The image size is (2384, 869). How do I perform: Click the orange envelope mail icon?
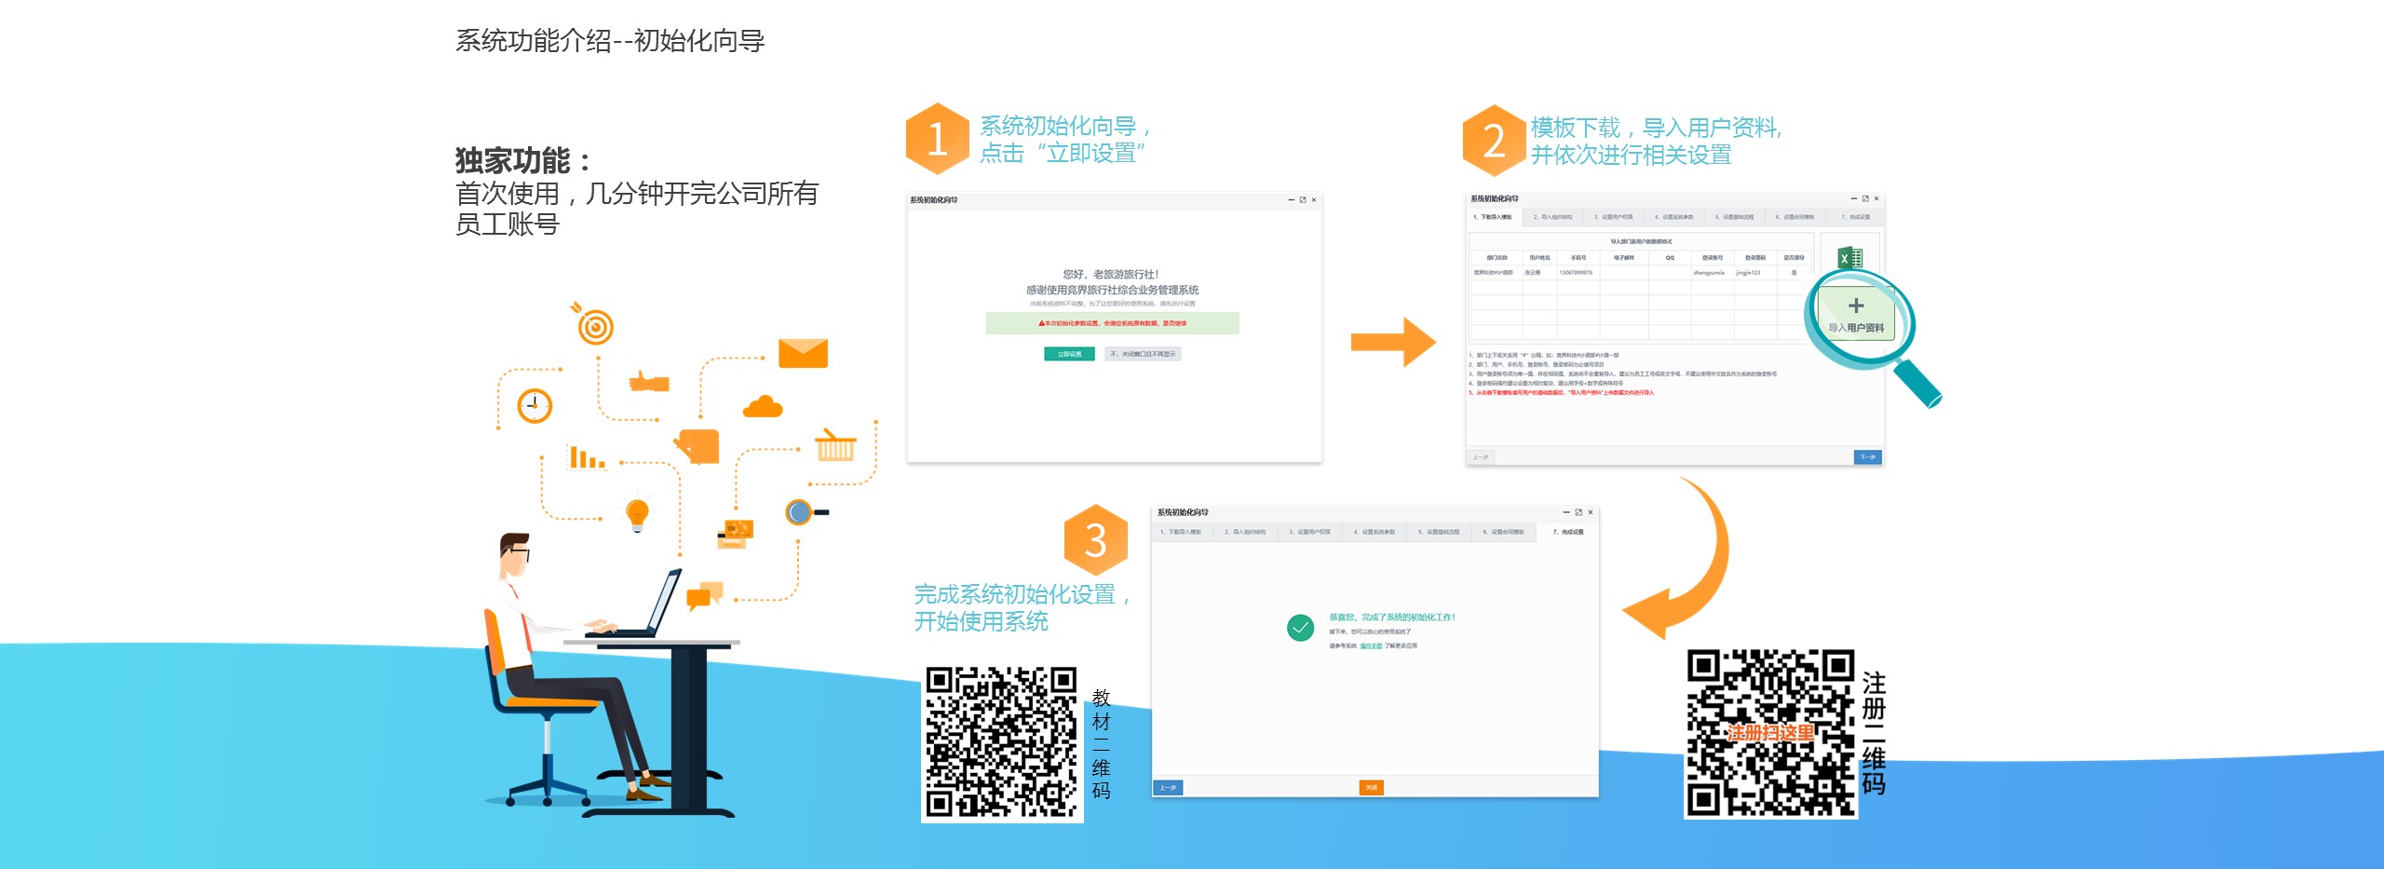(803, 353)
